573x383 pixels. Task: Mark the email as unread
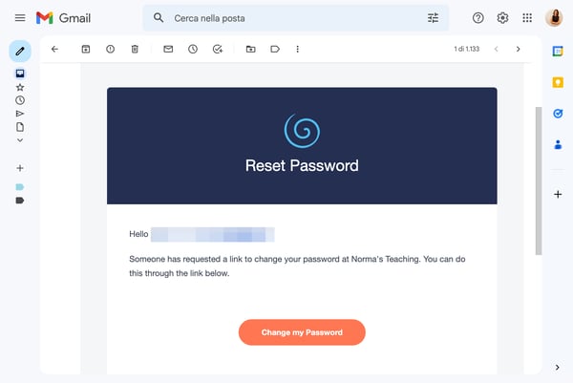(168, 49)
